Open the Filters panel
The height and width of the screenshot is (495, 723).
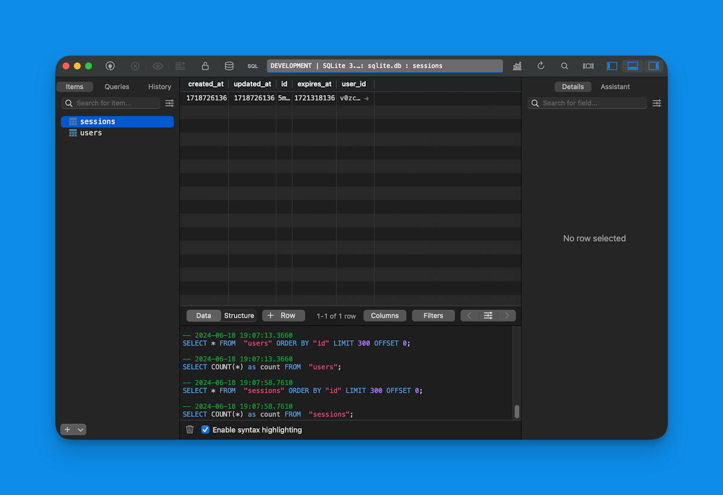point(433,315)
